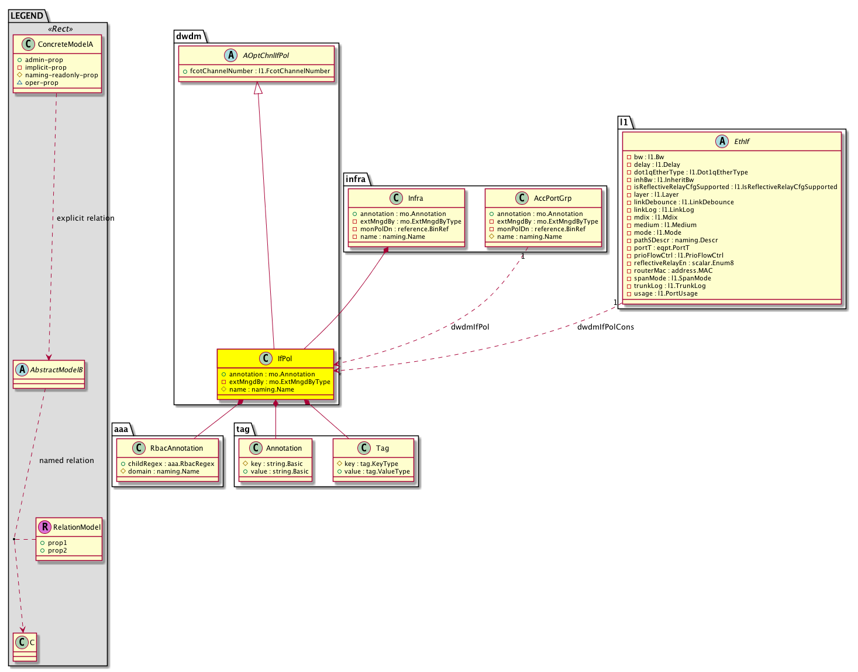Image resolution: width=858 pixels, height=672 pixels.
Task: Select the RbacAnnotation class icon
Action: 139,448
